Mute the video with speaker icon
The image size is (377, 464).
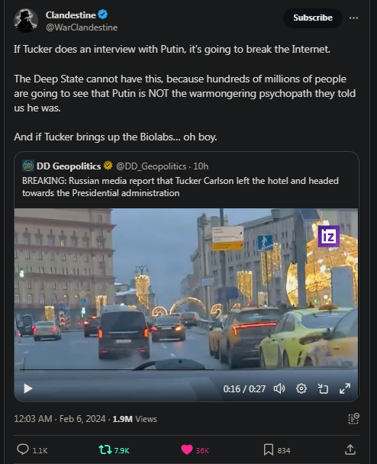[x=279, y=388]
